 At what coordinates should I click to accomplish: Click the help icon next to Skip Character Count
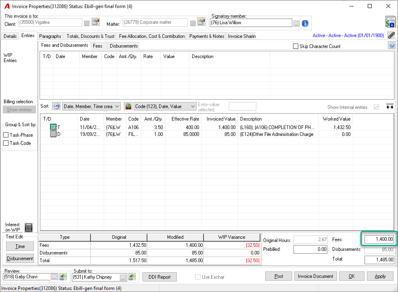pos(392,46)
